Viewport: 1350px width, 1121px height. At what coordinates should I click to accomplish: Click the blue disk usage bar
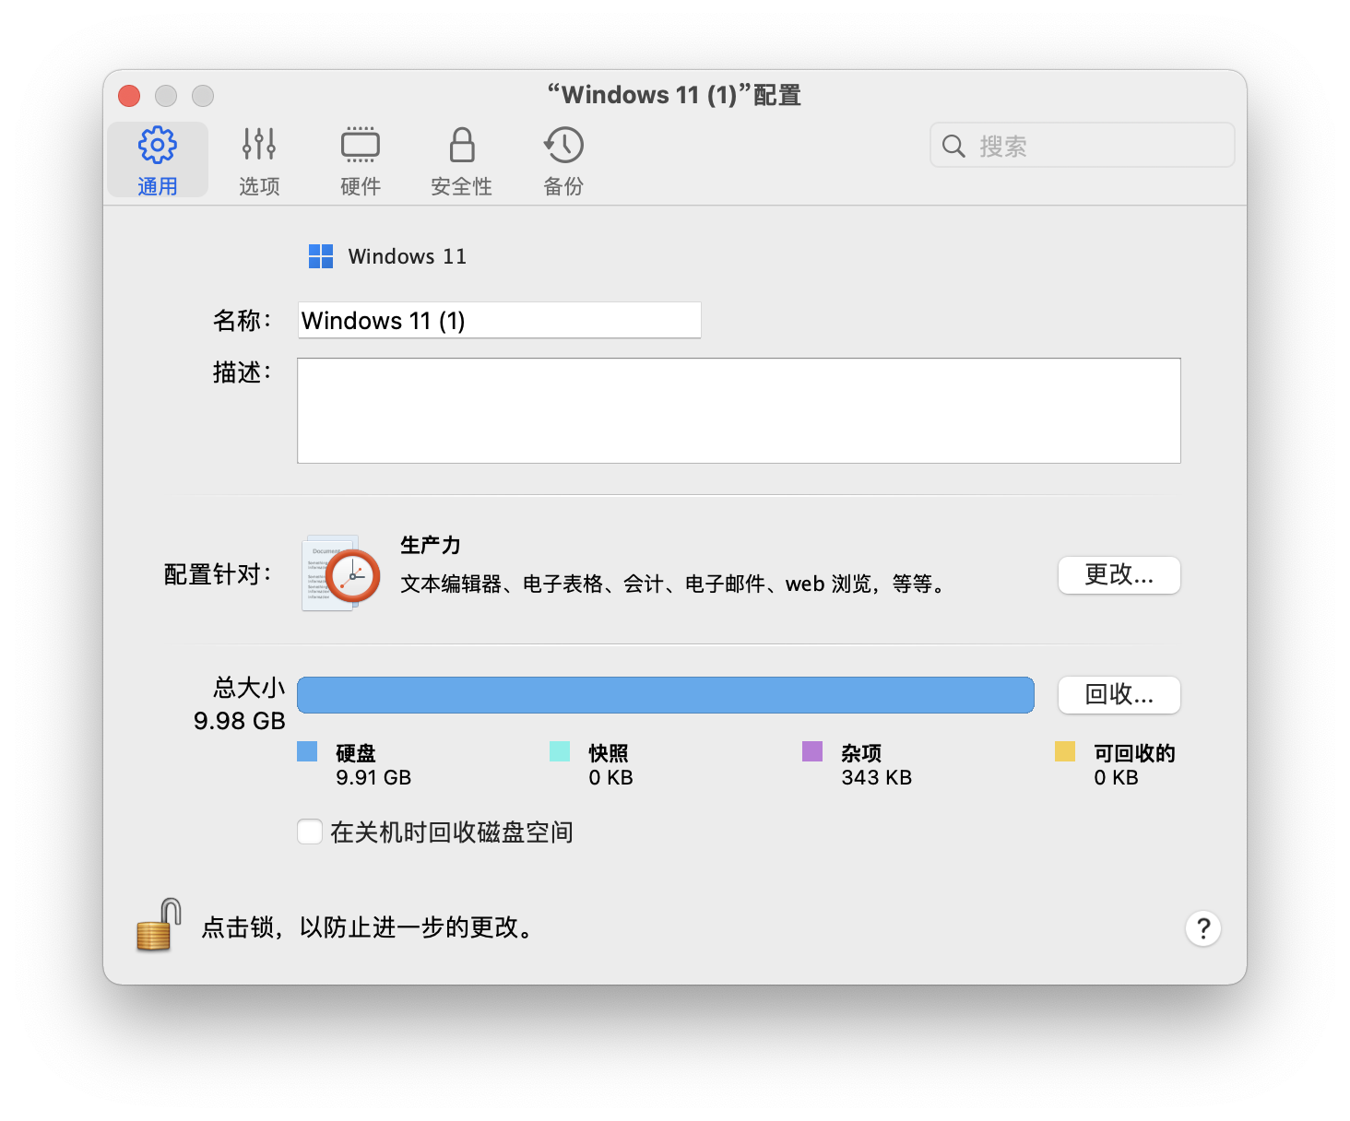(x=666, y=695)
